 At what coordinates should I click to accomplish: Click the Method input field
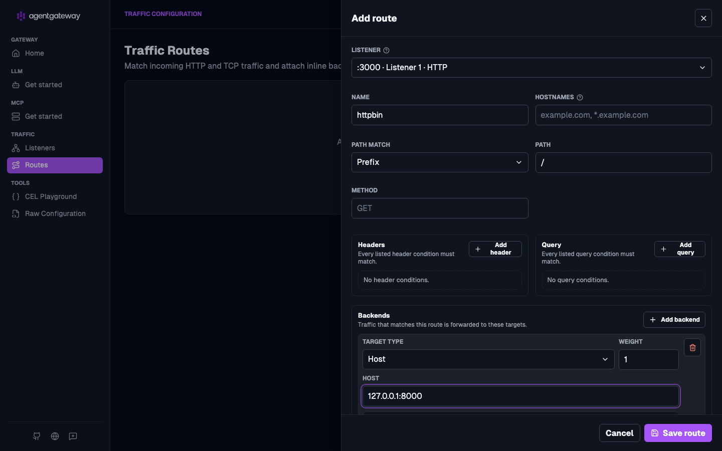[440, 208]
